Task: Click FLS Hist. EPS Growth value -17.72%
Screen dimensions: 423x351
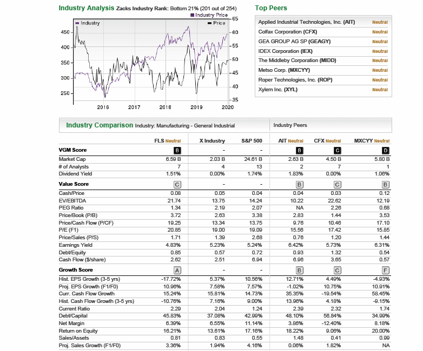Action: pos(171,279)
